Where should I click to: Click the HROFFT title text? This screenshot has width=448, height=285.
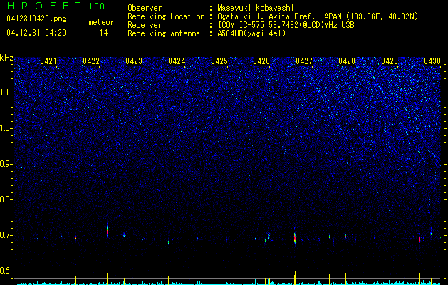click(44, 6)
